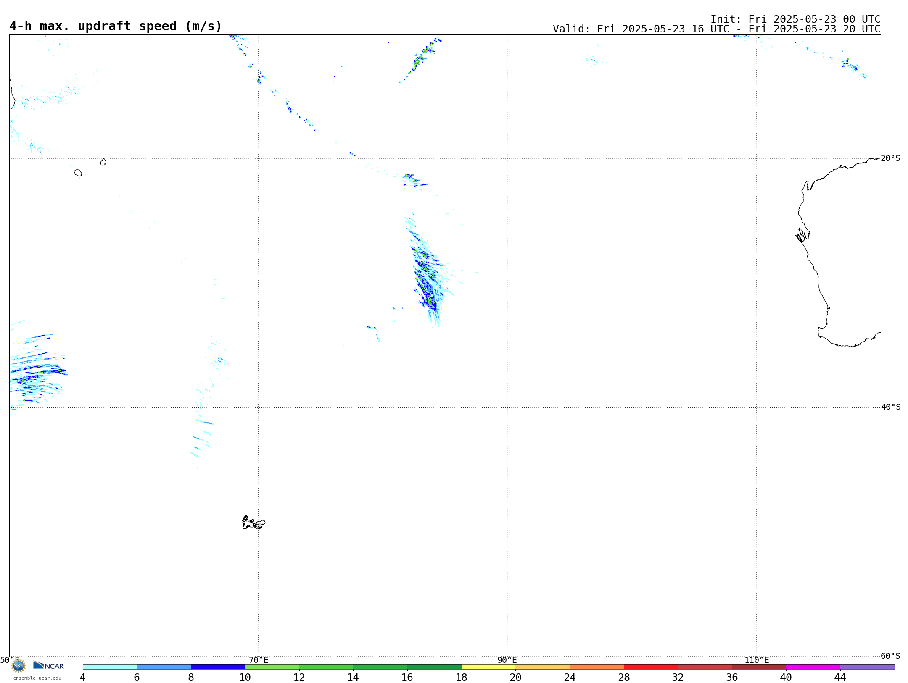This screenshot has width=908, height=683.
Task: Click the colorbar tick label 4
Action: (x=83, y=677)
